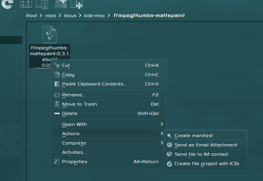Click the trash can icon
The image size is (263, 181).
point(57,104)
